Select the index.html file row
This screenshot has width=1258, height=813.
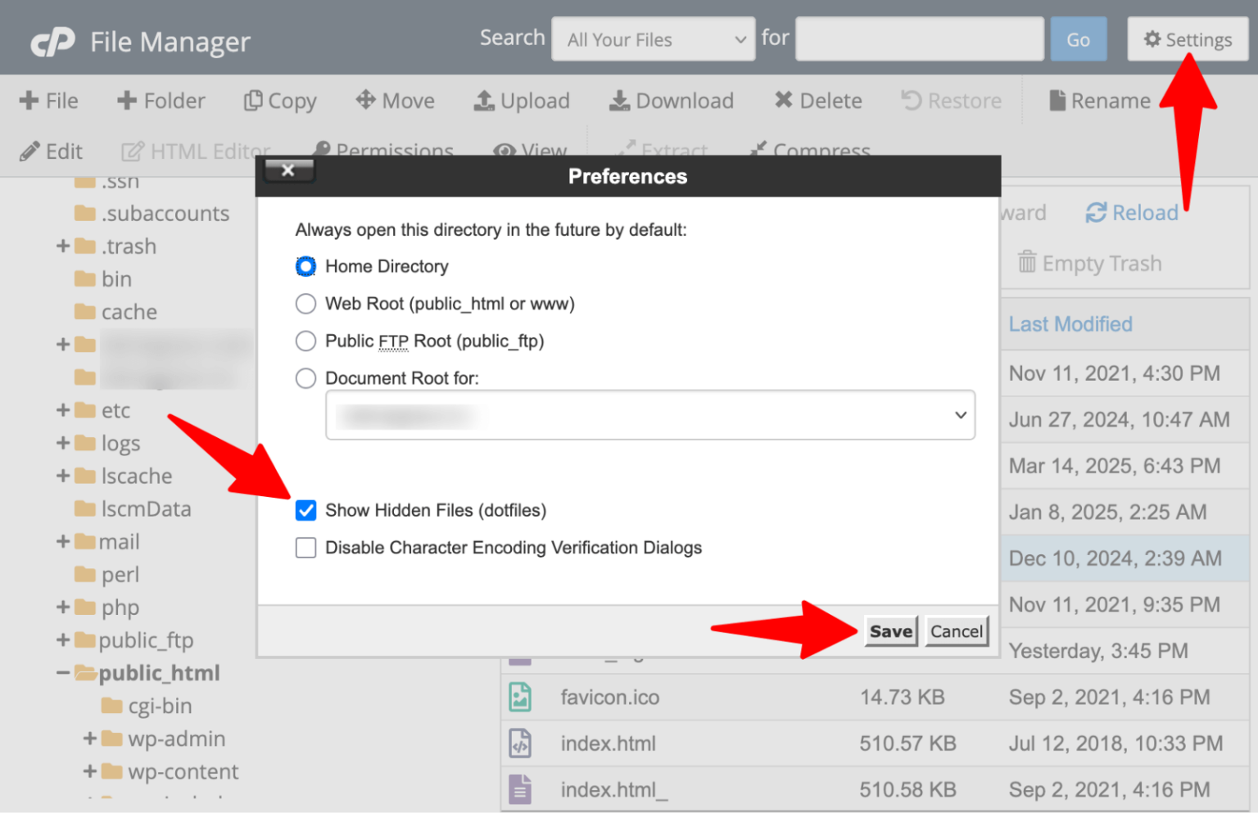(608, 743)
